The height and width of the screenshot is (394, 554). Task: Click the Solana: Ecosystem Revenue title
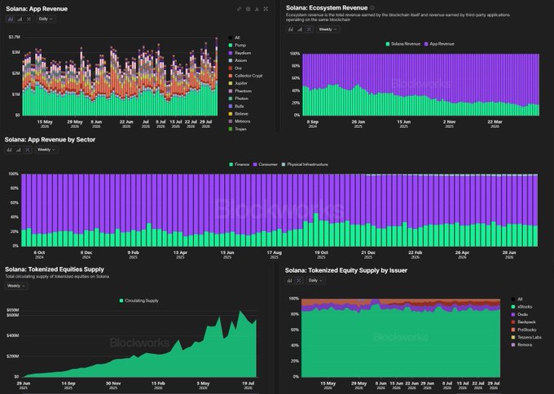[x=327, y=8]
